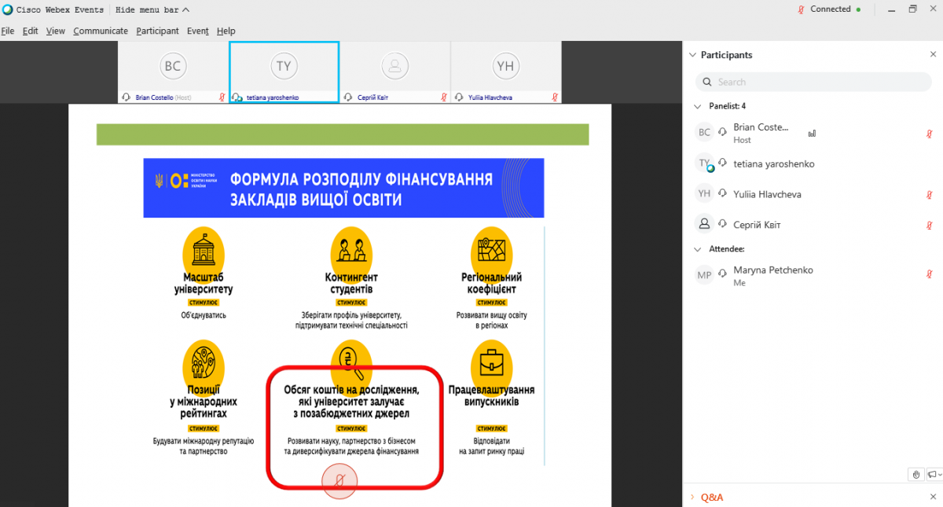Click the magnifier icon in participant search
The width and height of the screenshot is (943, 507).
(707, 83)
